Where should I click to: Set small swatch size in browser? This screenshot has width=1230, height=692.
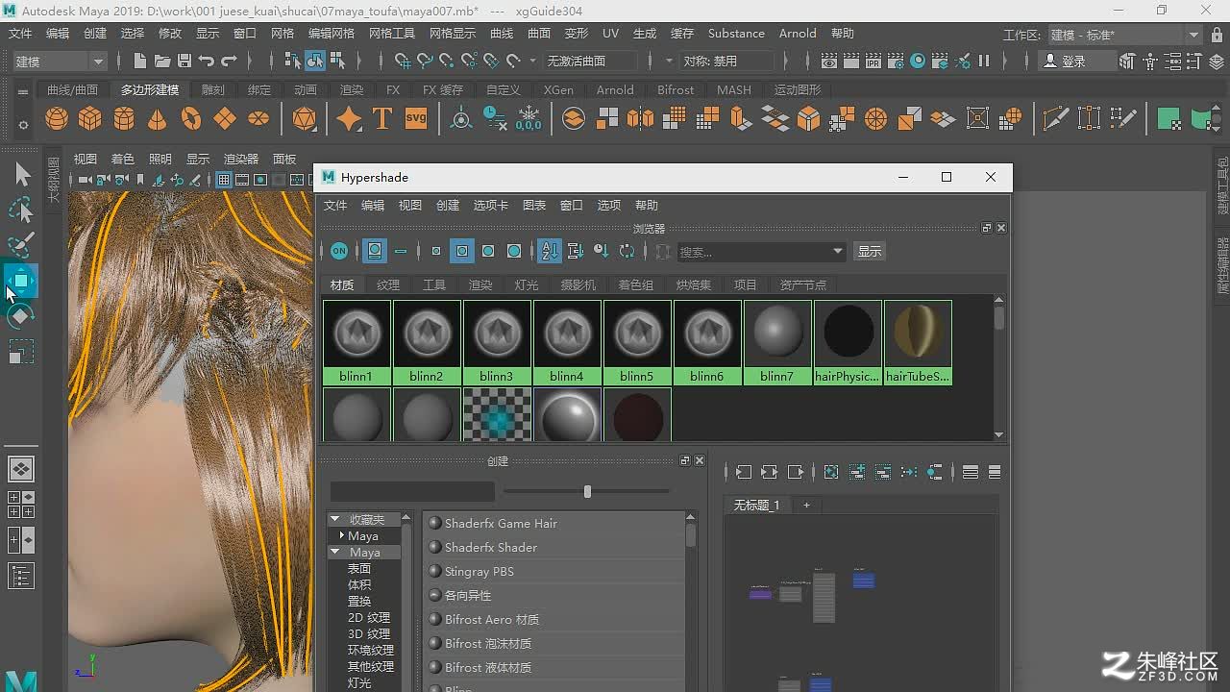436,251
